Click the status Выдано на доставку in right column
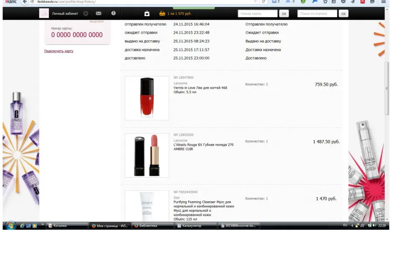The image size is (393, 273). click(x=263, y=41)
